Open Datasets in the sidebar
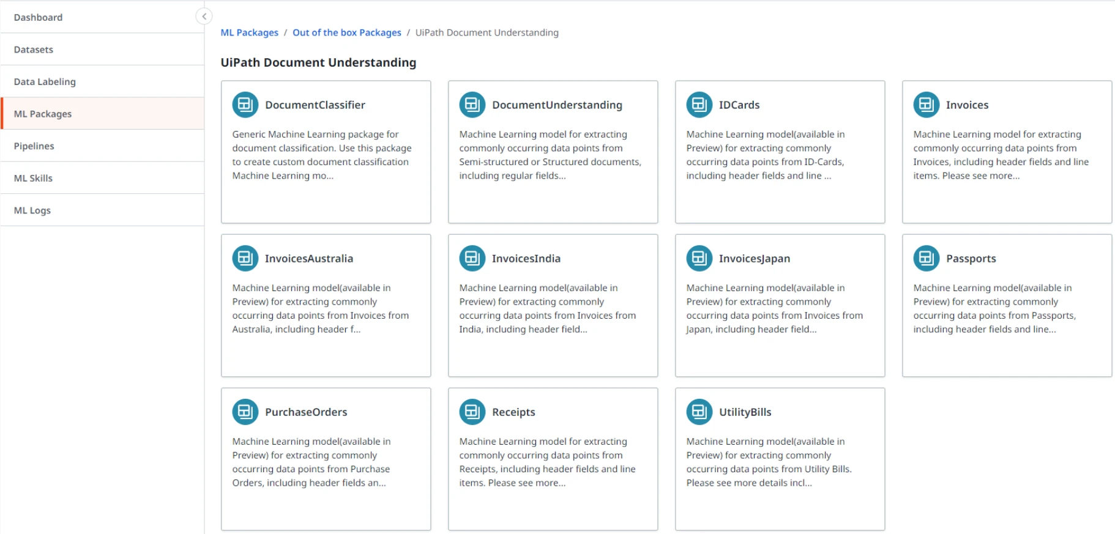This screenshot has width=1115, height=534. [x=102, y=50]
